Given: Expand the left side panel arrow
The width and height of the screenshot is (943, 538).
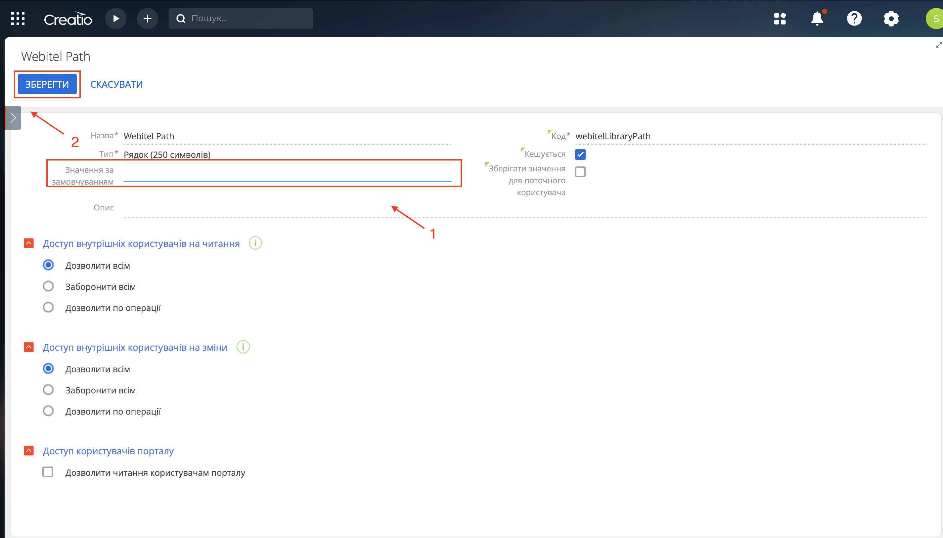Looking at the screenshot, I should [x=13, y=118].
